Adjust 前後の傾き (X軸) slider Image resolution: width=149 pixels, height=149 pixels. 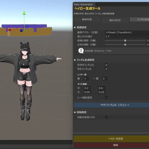[x=125, y=41]
